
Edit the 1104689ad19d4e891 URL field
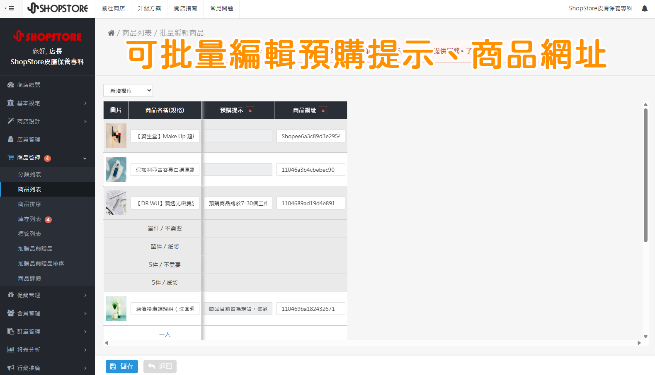[311, 203]
